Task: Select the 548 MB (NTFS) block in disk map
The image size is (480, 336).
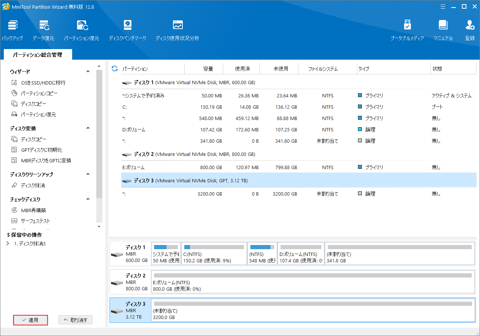Action: pos(262,253)
